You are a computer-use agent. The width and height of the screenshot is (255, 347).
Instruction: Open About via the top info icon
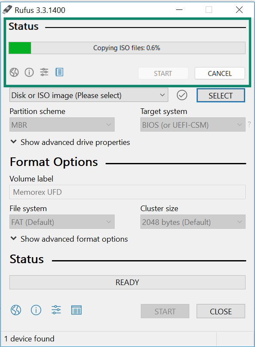[x=29, y=72]
